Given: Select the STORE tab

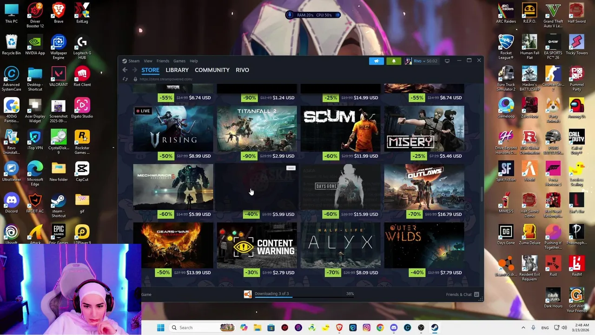Looking at the screenshot, I should pyautogui.click(x=150, y=70).
